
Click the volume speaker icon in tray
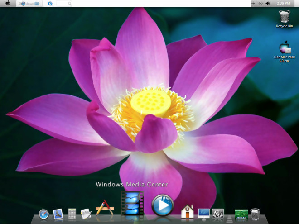pyautogui.click(x=267, y=3)
